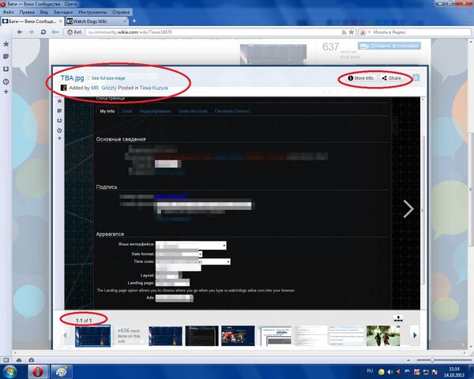Open the See full size image link
The image size is (474, 379).
(108, 78)
